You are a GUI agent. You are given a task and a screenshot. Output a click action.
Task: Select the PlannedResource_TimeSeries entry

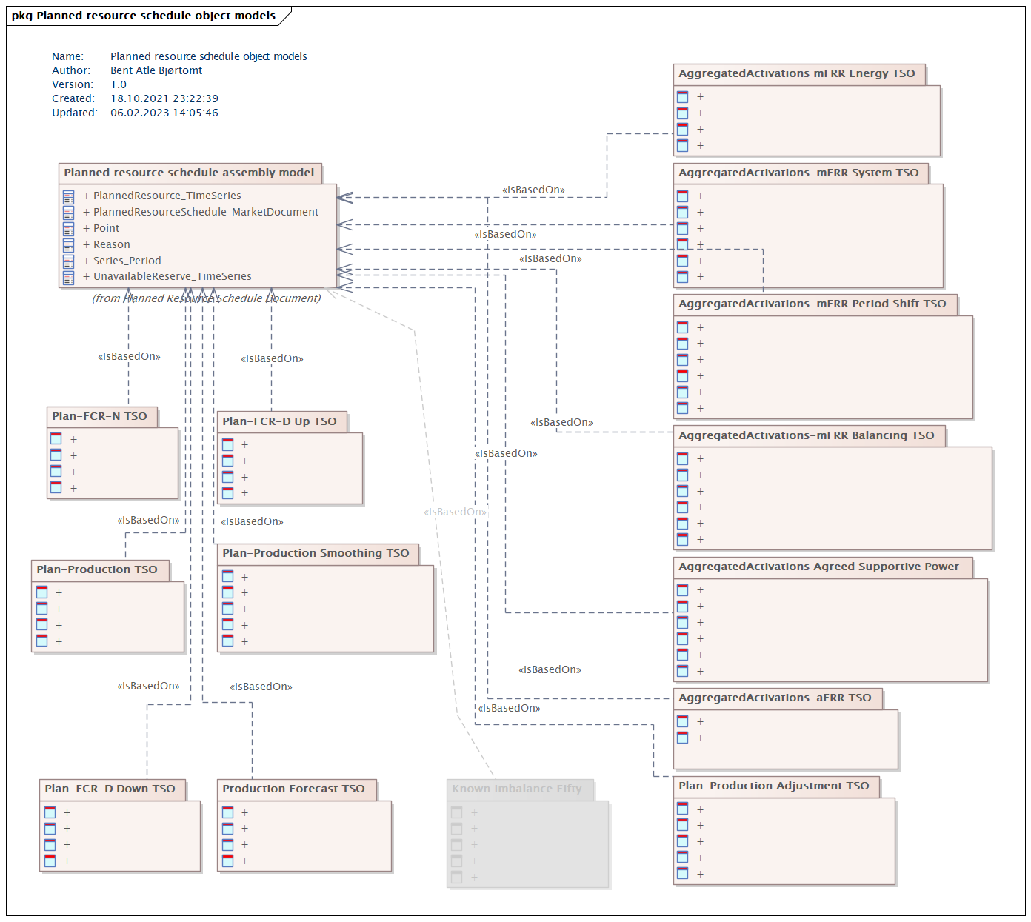pyautogui.click(x=162, y=196)
